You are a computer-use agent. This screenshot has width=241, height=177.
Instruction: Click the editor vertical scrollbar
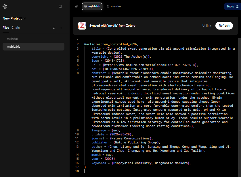tap(240, 107)
